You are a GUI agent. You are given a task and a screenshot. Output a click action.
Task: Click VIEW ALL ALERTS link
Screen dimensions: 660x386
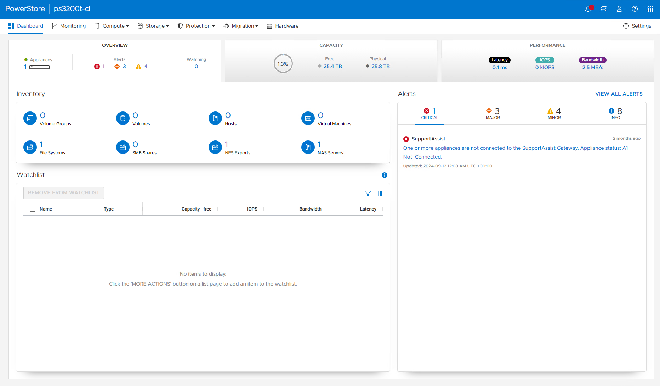click(x=619, y=94)
